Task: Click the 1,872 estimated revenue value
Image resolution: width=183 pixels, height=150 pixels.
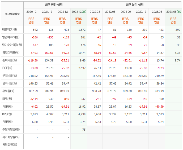Action: point(82,30)
